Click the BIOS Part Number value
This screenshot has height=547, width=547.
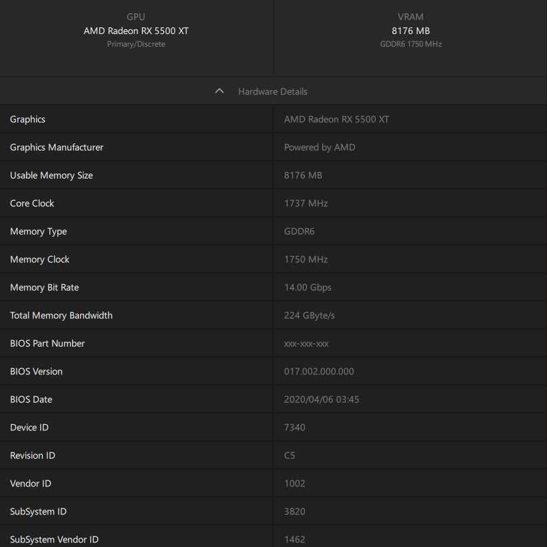tap(306, 344)
